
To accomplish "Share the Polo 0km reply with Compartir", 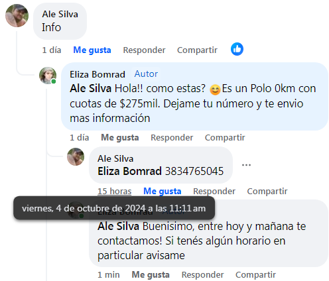I will pos(225,138).
